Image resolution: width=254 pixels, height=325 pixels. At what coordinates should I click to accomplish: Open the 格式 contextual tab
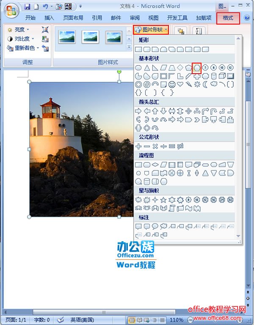228,18
